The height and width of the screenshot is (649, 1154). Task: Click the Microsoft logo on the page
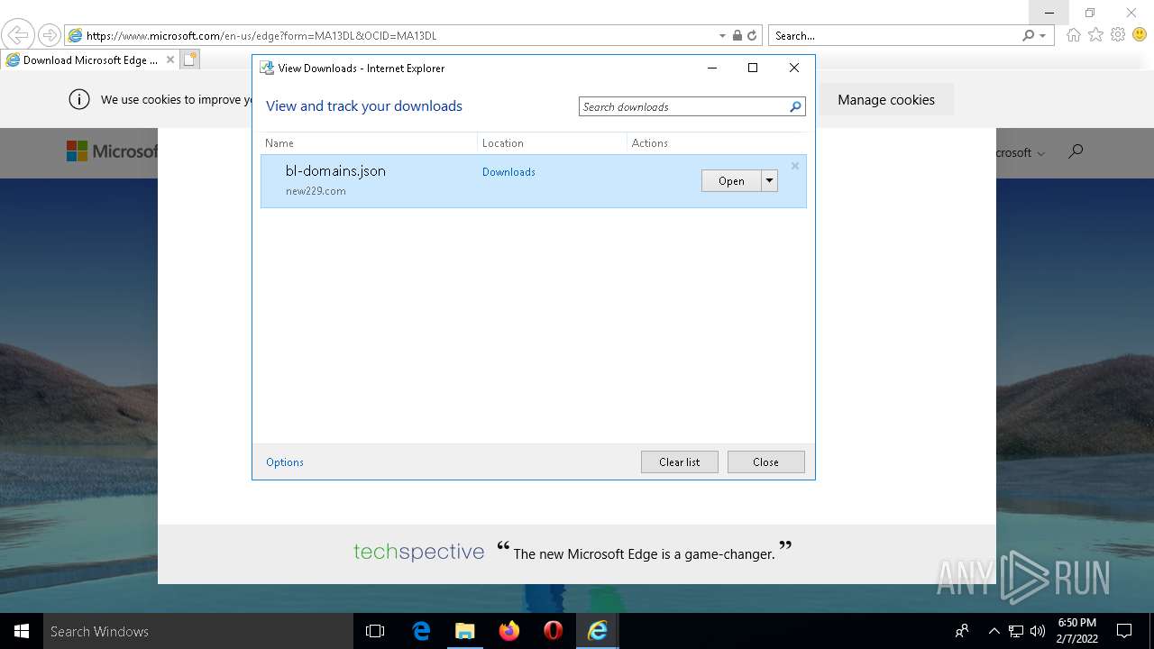(112, 151)
